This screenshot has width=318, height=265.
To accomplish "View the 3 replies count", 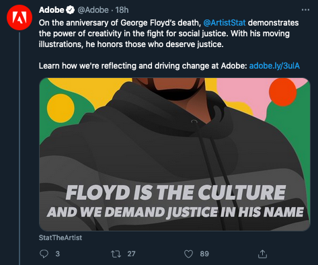I will pos(58,254).
